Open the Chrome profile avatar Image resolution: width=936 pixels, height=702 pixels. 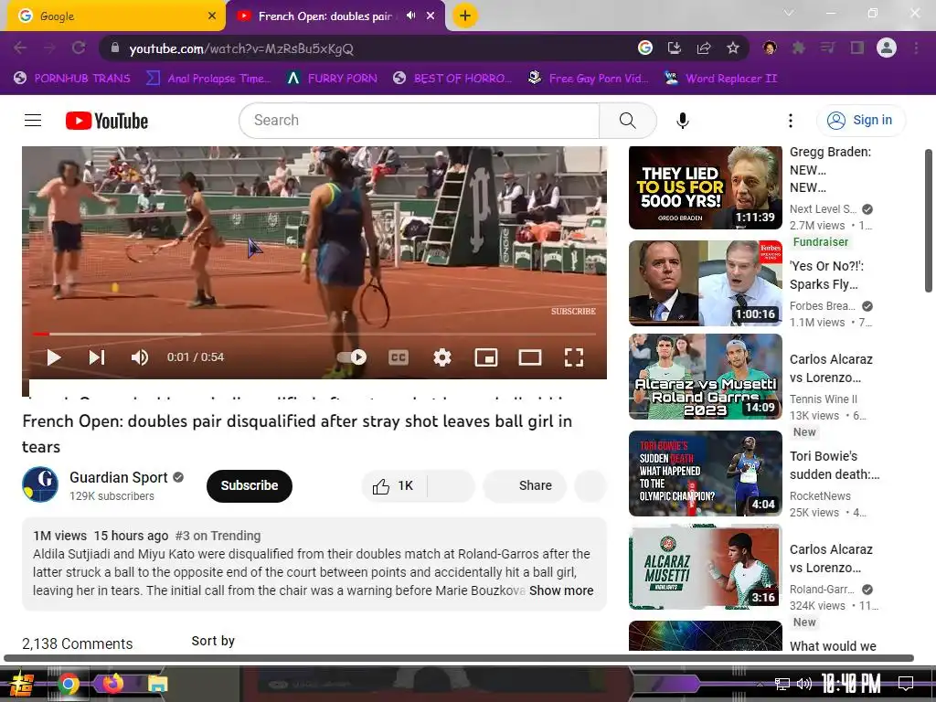[x=887, y=48]
